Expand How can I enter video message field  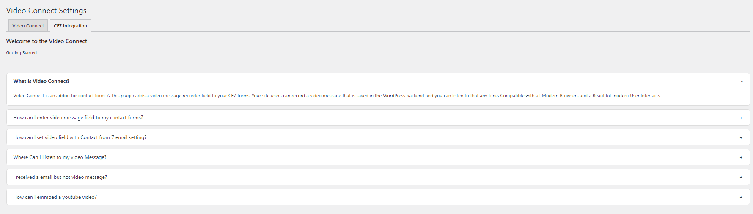(x=378, y=118)
